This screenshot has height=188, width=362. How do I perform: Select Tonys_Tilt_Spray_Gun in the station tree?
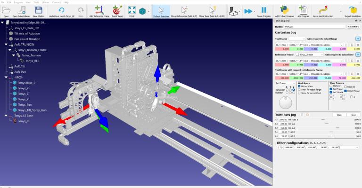[32, 110]
